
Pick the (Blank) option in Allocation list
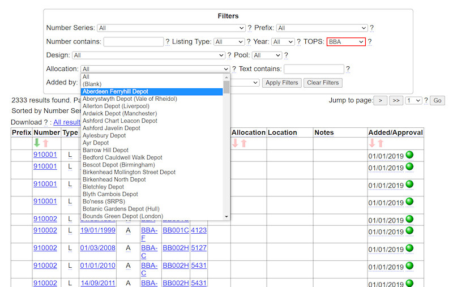[92, 84]
